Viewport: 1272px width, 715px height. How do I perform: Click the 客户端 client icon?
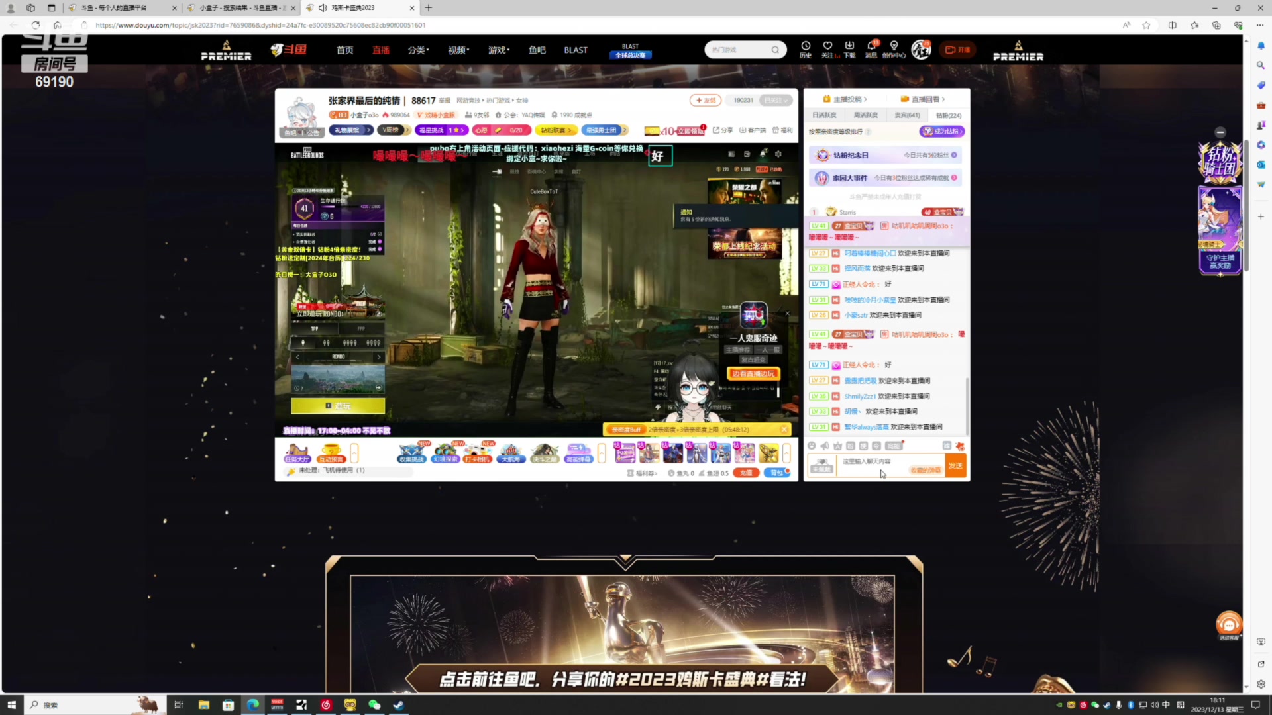coord(753,130)
